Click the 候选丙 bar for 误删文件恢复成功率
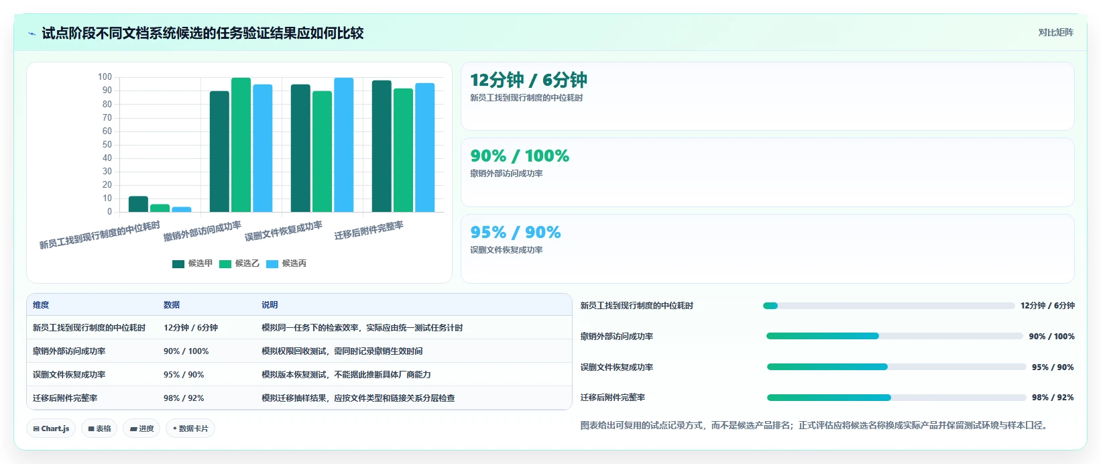This screenshot has height=464, width=1101. [344, 145]
